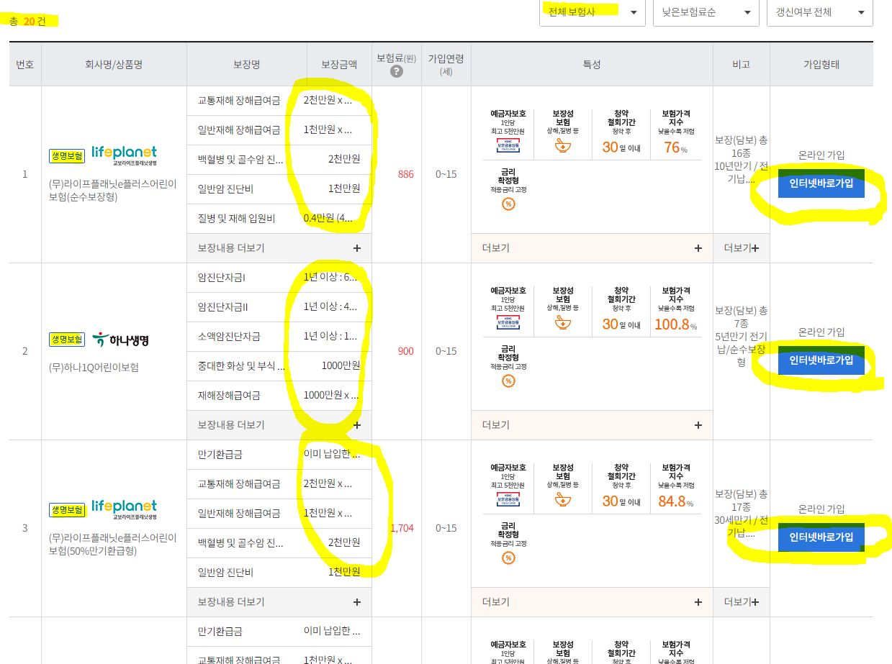Image resolution: width=892 pixels, height=664 pixels.
Task: Expand 특성 더보기 for the 순수보장형 product
Action: [592, 247]
